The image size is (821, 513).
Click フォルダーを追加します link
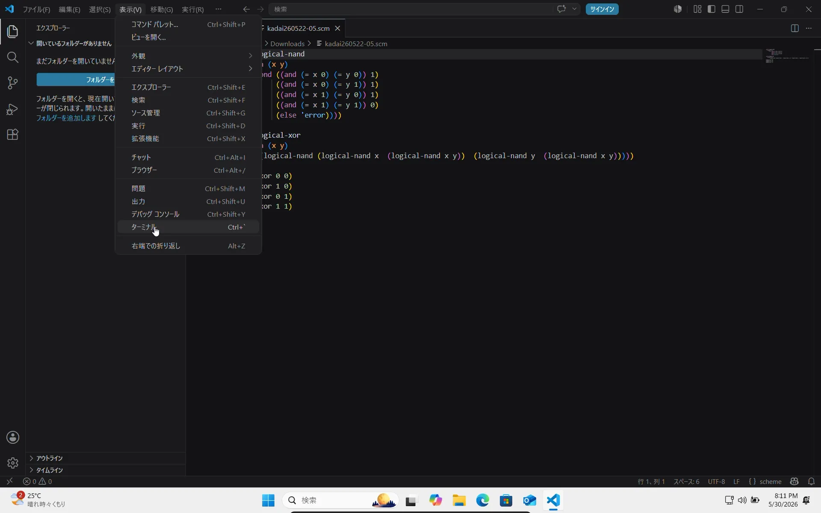coord(66,118)
